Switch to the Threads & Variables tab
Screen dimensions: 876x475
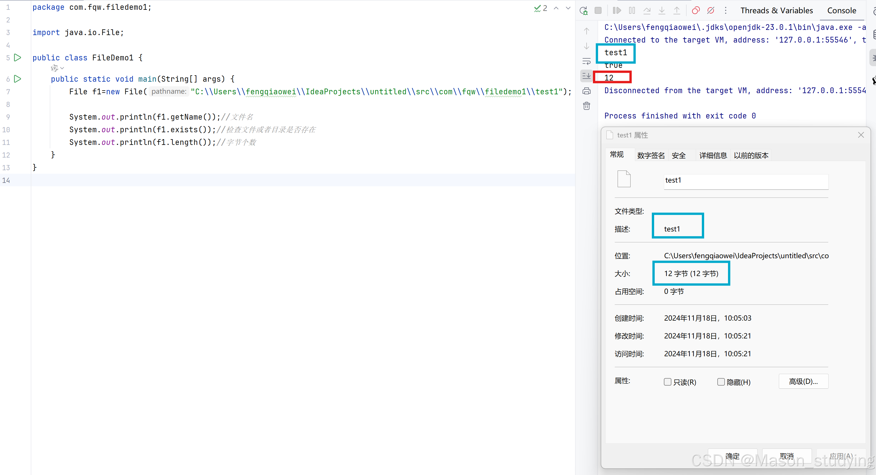[776, 11]
